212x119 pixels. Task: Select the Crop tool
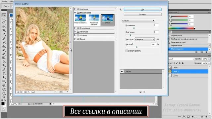point(4,30)
